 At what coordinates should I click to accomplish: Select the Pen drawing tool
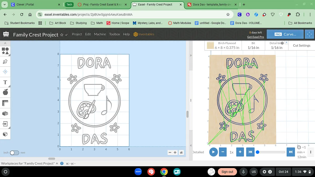tap(5, 61)
